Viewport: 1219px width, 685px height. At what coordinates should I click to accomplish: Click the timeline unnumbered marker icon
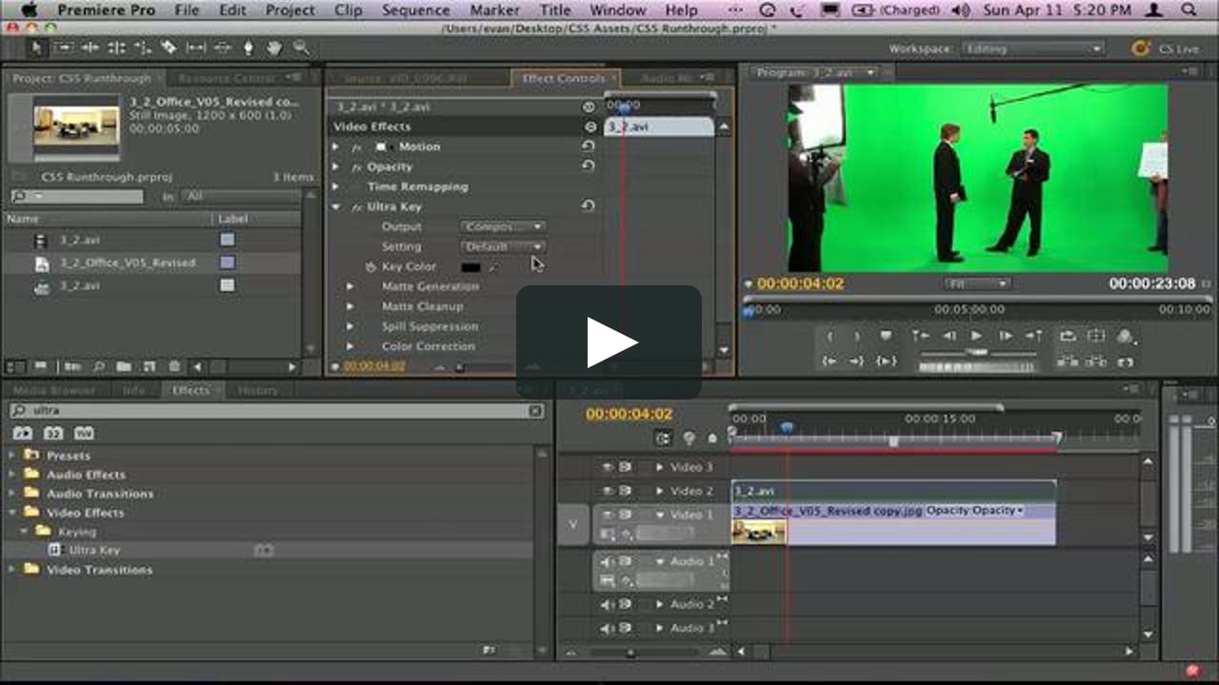point(712,439)
